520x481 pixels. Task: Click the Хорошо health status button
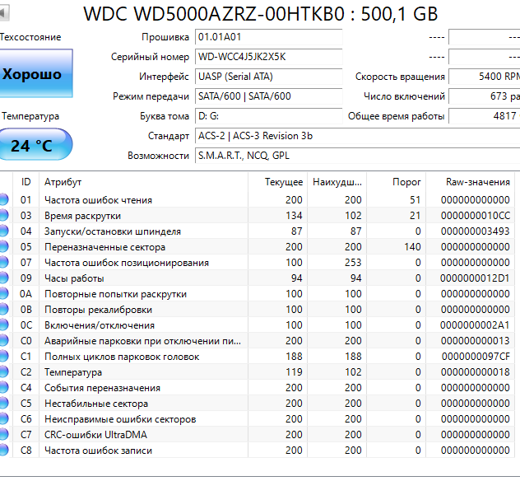33,74
